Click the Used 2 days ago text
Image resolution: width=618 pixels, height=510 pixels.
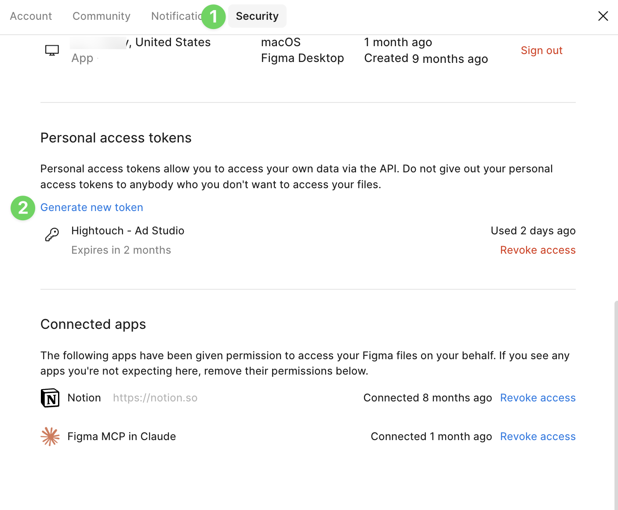coord(533,231)
